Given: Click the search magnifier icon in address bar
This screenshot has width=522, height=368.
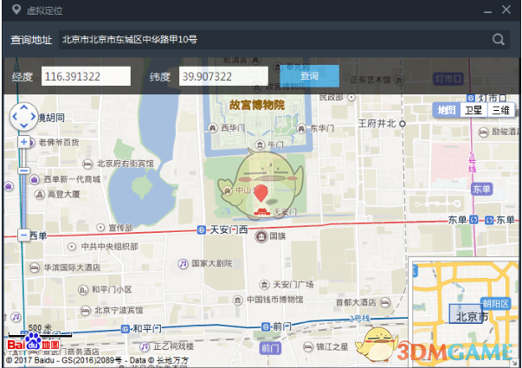Looking at the screenshot, I should click(x=499, y=40).
